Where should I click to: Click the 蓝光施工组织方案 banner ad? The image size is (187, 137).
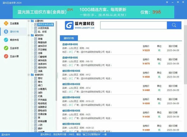[x=93, y=12]
